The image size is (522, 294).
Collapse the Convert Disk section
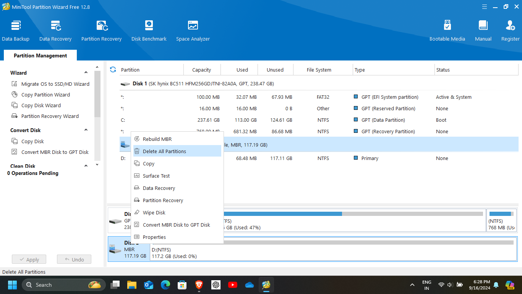click(x=86, y=130)
